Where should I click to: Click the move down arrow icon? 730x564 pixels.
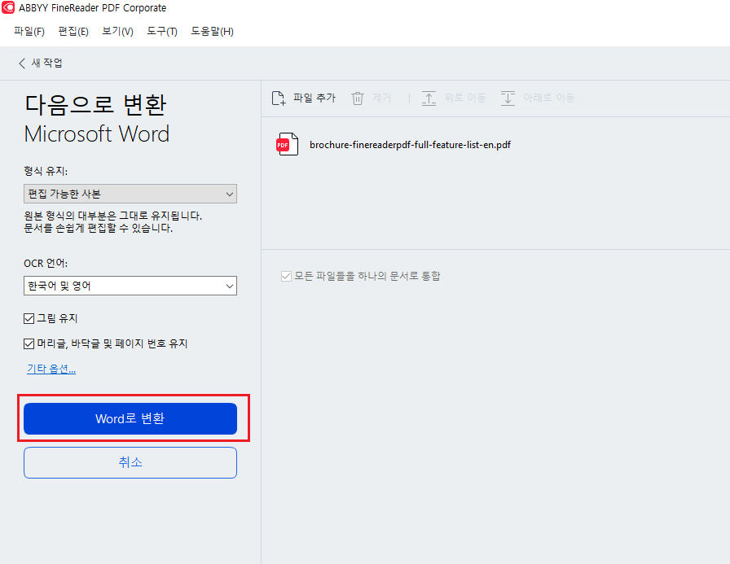(508, 98)
